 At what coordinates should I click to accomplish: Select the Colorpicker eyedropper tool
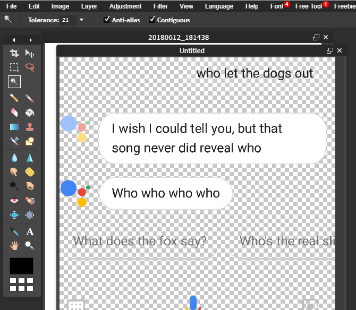coord(14,231)
